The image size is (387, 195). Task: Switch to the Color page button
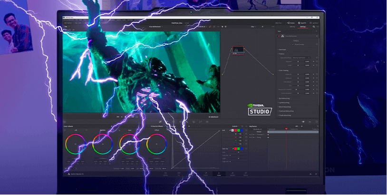point(219,175)
